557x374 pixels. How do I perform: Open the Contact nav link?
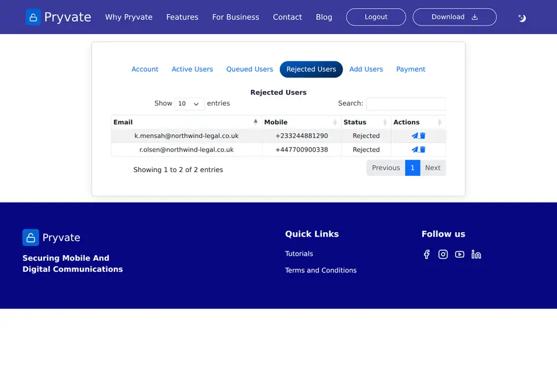[287, 17]
